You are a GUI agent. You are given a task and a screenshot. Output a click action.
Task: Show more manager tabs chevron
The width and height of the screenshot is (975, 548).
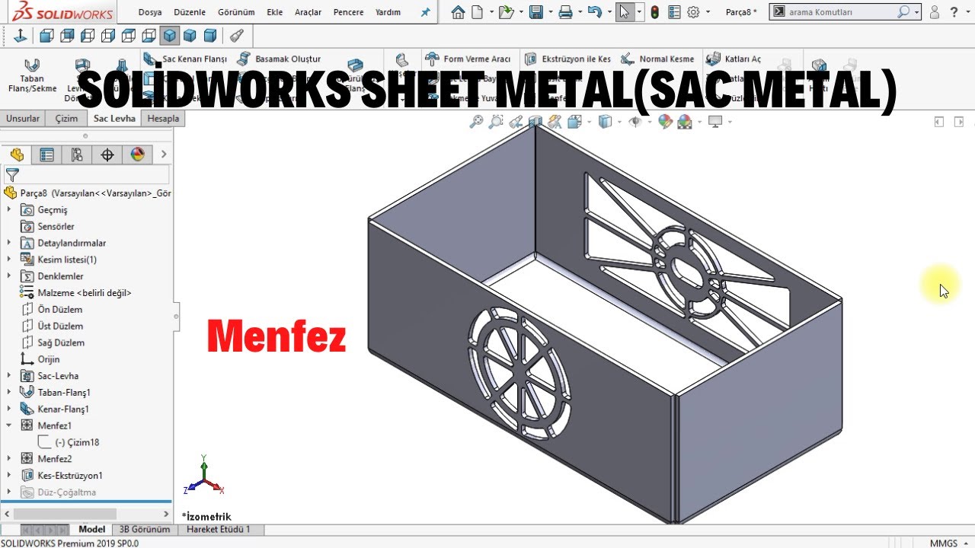pos(163,155)
